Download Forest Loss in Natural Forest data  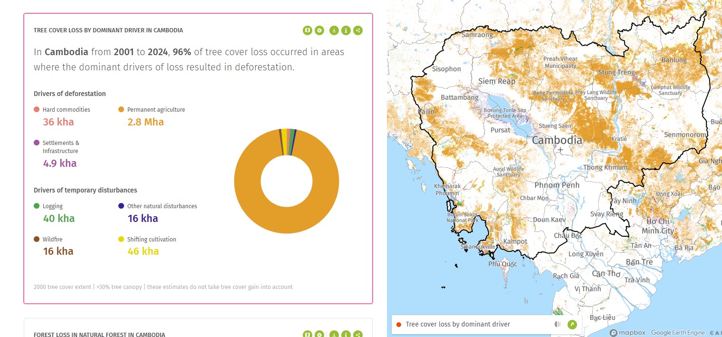[334, 334]
